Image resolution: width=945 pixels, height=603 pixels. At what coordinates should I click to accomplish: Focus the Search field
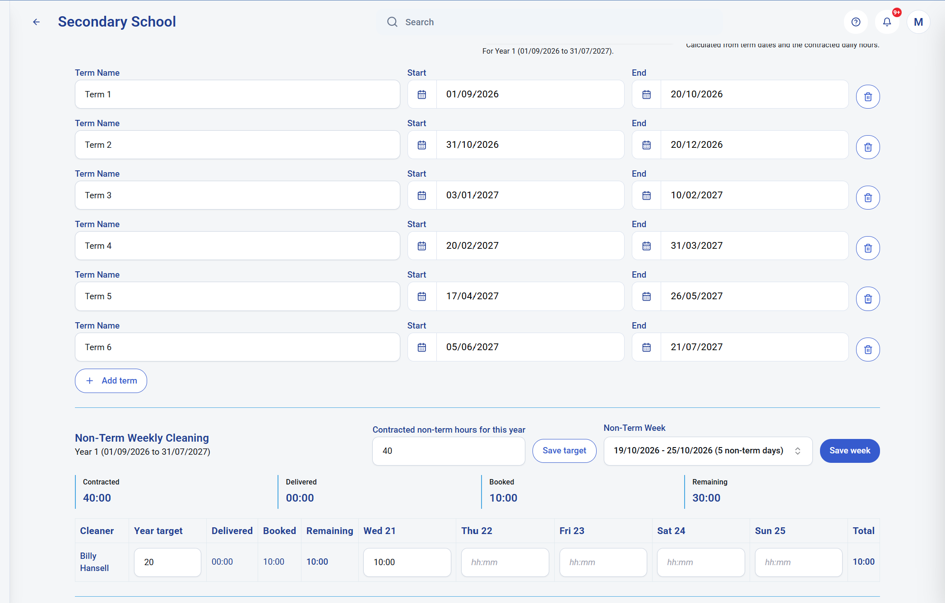(549, 22)
